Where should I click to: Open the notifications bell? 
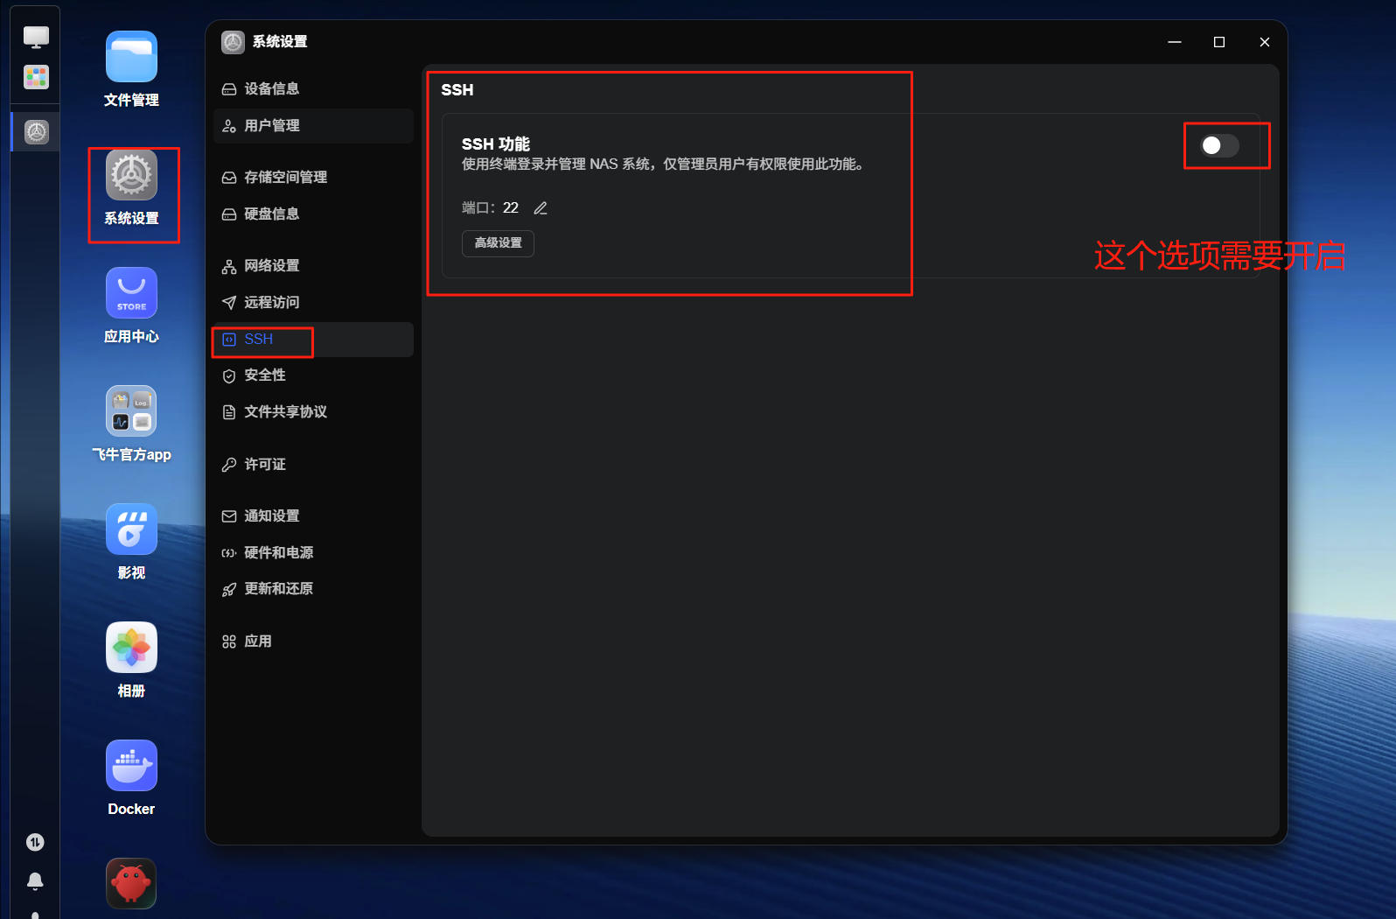point(35,880)
